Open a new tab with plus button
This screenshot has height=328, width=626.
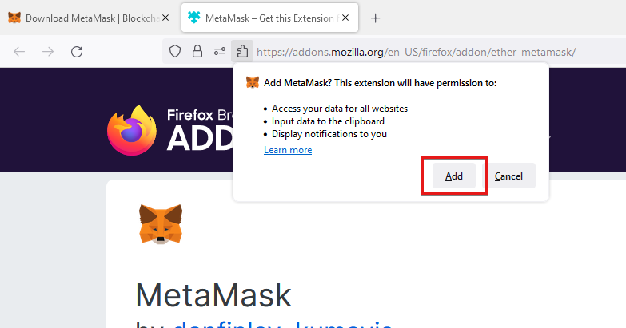375,18
